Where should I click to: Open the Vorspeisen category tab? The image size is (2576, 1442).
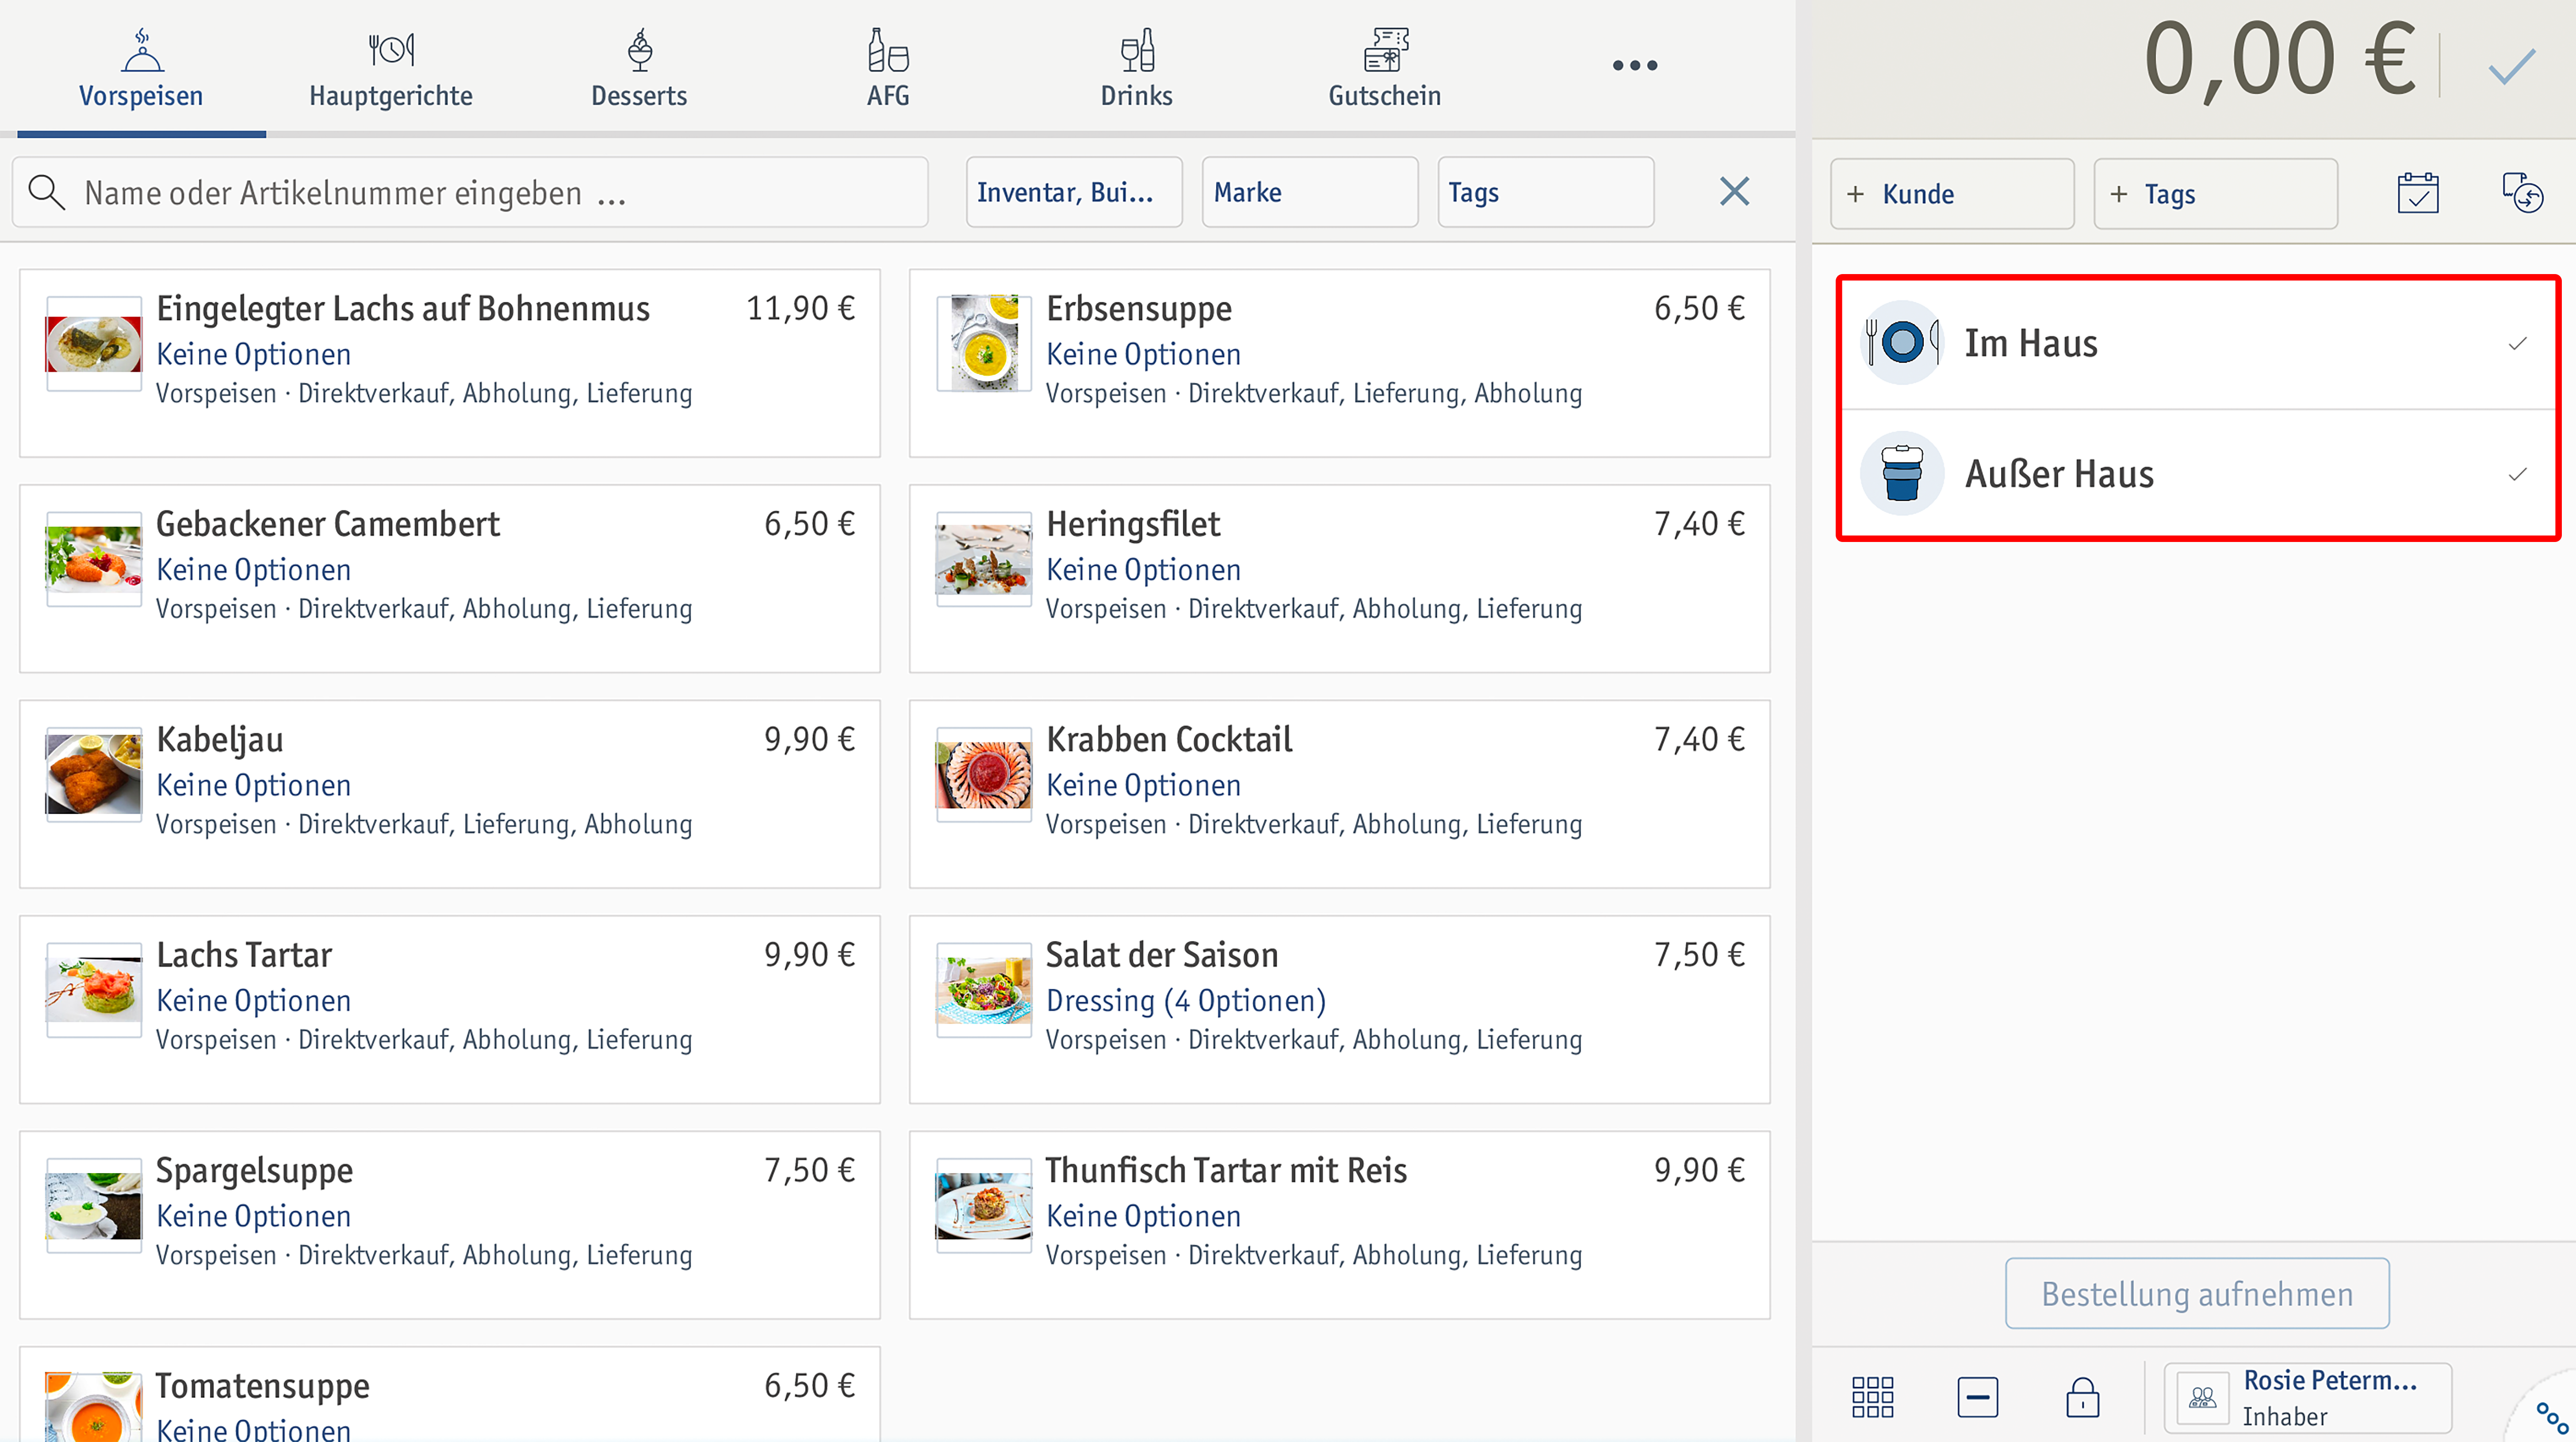pyautogui.click(x=141, y=68)
